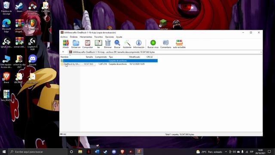
Task: Open the notification center icon
Action: coord(269,152)
